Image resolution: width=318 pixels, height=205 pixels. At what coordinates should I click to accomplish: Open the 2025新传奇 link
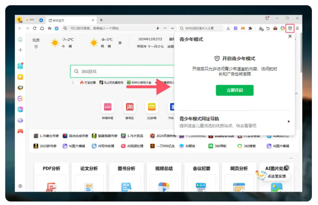45,146
